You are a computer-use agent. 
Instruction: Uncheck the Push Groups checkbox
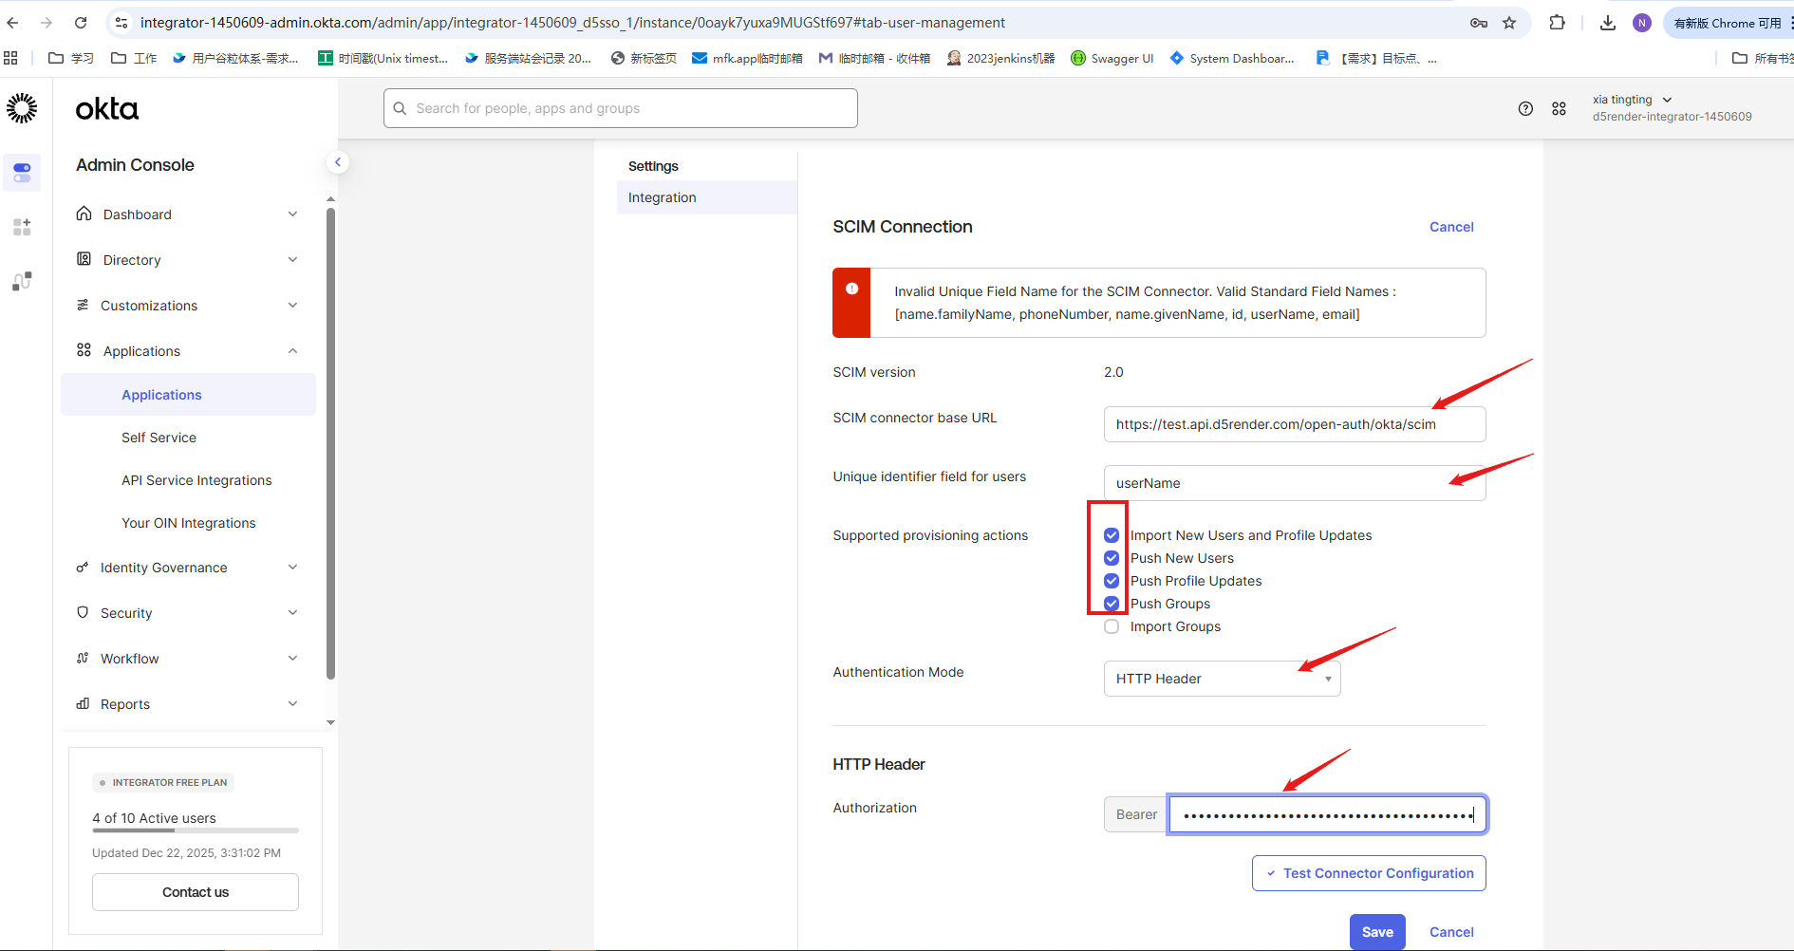[1112, 604]
